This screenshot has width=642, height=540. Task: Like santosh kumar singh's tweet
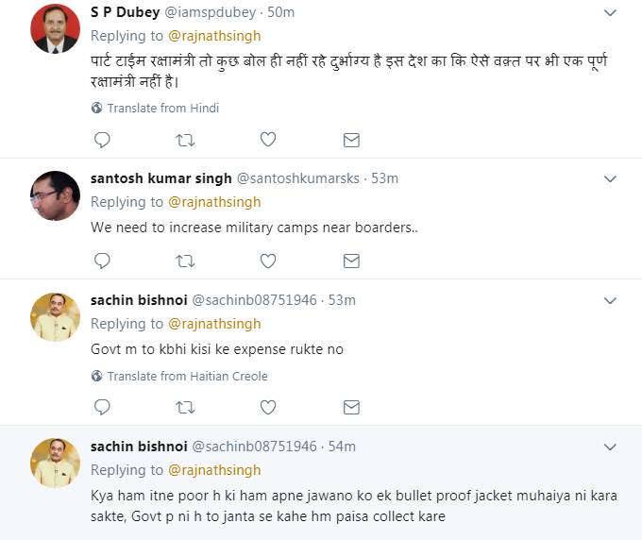(x=268, y=261)
